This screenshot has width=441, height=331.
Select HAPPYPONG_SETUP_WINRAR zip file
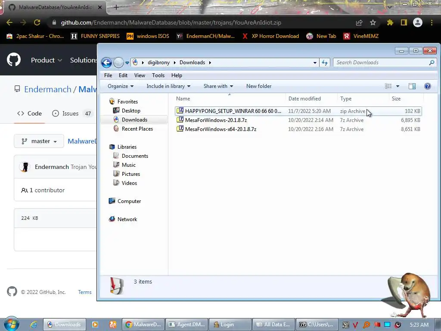point(298,111)
